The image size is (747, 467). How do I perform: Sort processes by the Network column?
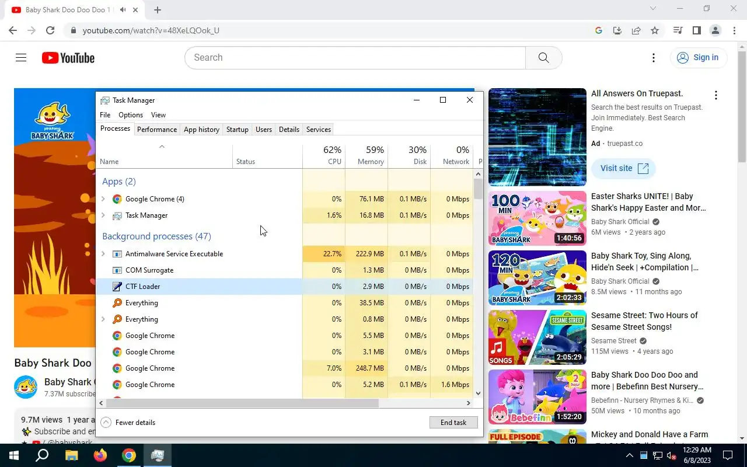[x=452, y=155]
